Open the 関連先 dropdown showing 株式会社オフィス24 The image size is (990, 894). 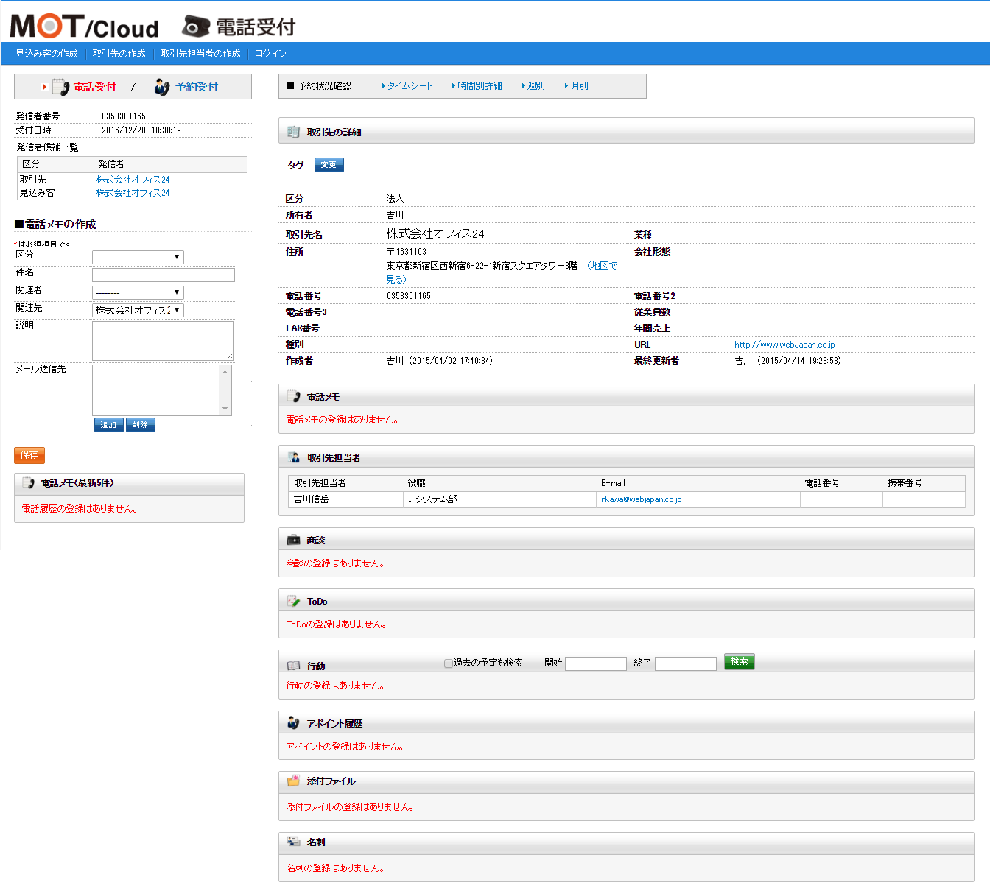(x=138, y=310)
